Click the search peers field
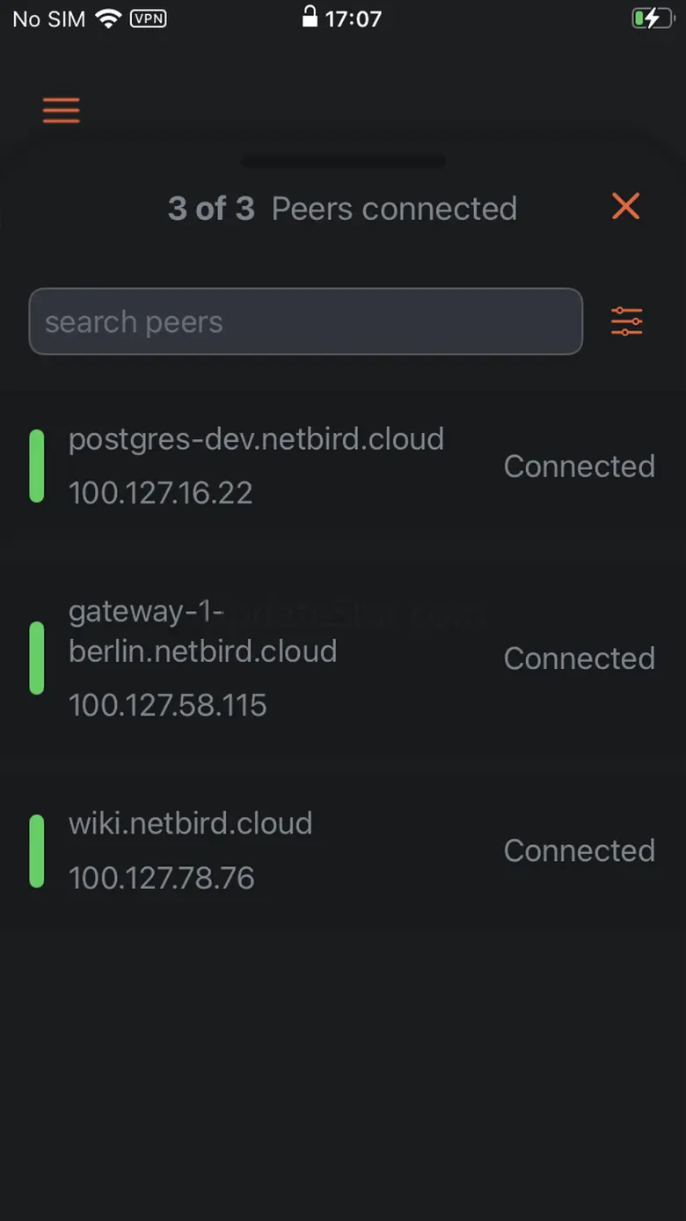Viewport: 686px width, 1221px height. tap(305, 321)
